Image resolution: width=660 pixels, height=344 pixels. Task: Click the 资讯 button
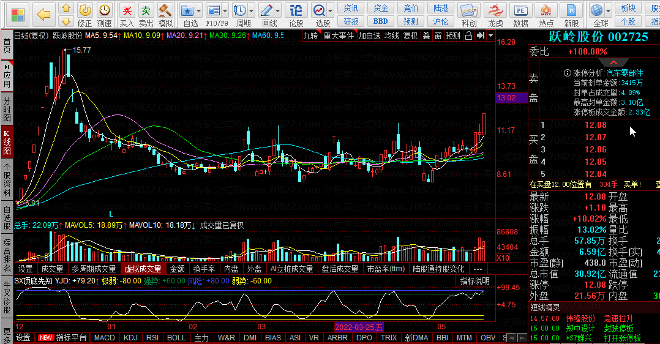pyautogui.click(x=351, y=8)
